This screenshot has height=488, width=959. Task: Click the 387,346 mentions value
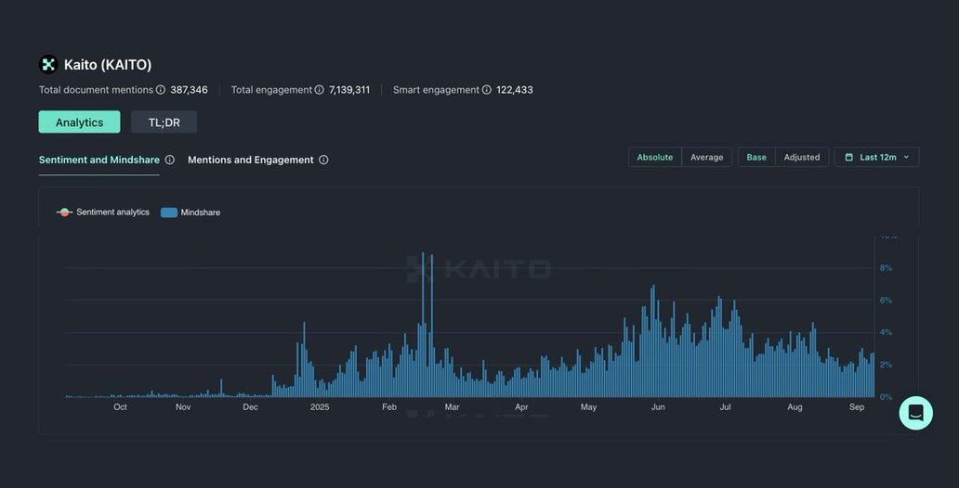tap(189, 90)
